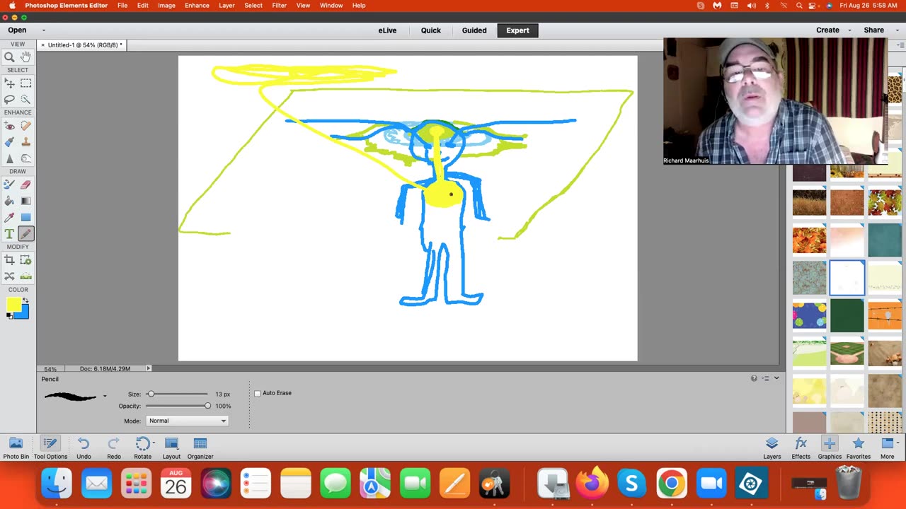Select the dark green background thumbnail
The height and width of the screenshot is (509, 906).
pyautogui.click(x=847, y=315)
